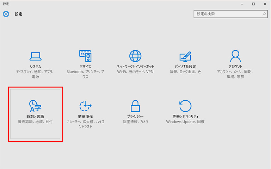Click the システム label text
Image resolution: width=271 pixels, height=169 pixels.
(35, 67)
